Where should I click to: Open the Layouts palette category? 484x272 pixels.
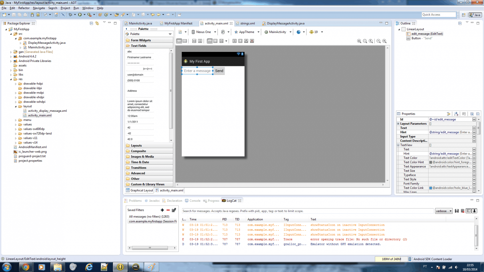[149, 145]
